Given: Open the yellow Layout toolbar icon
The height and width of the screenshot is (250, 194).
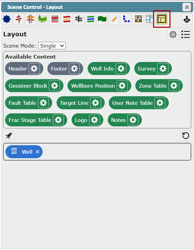Looking at the screenshot, I should coord(162,19).
